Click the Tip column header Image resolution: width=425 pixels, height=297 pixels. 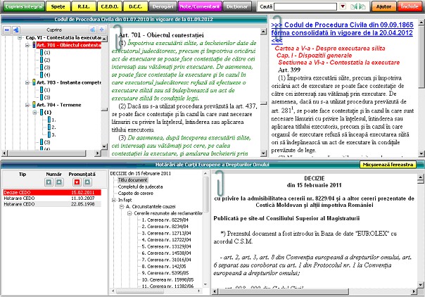click(23, 174)
